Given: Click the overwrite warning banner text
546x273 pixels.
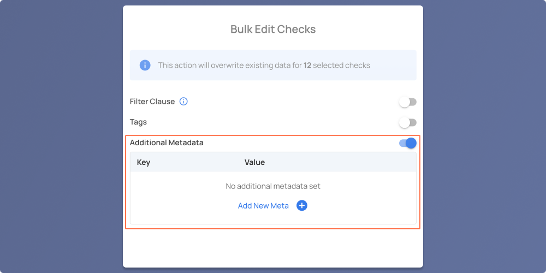Looking at the screenshot, I should click(x=264, y=65).
